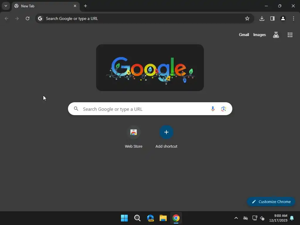Reload the page
The height and width of the screenshot is (225, 300).
click(28, 18)
